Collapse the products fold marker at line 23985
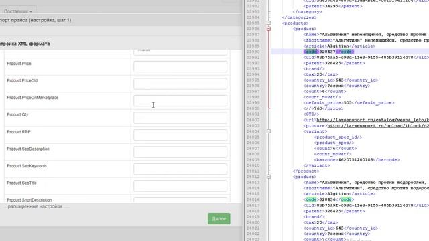 point(269,23)
